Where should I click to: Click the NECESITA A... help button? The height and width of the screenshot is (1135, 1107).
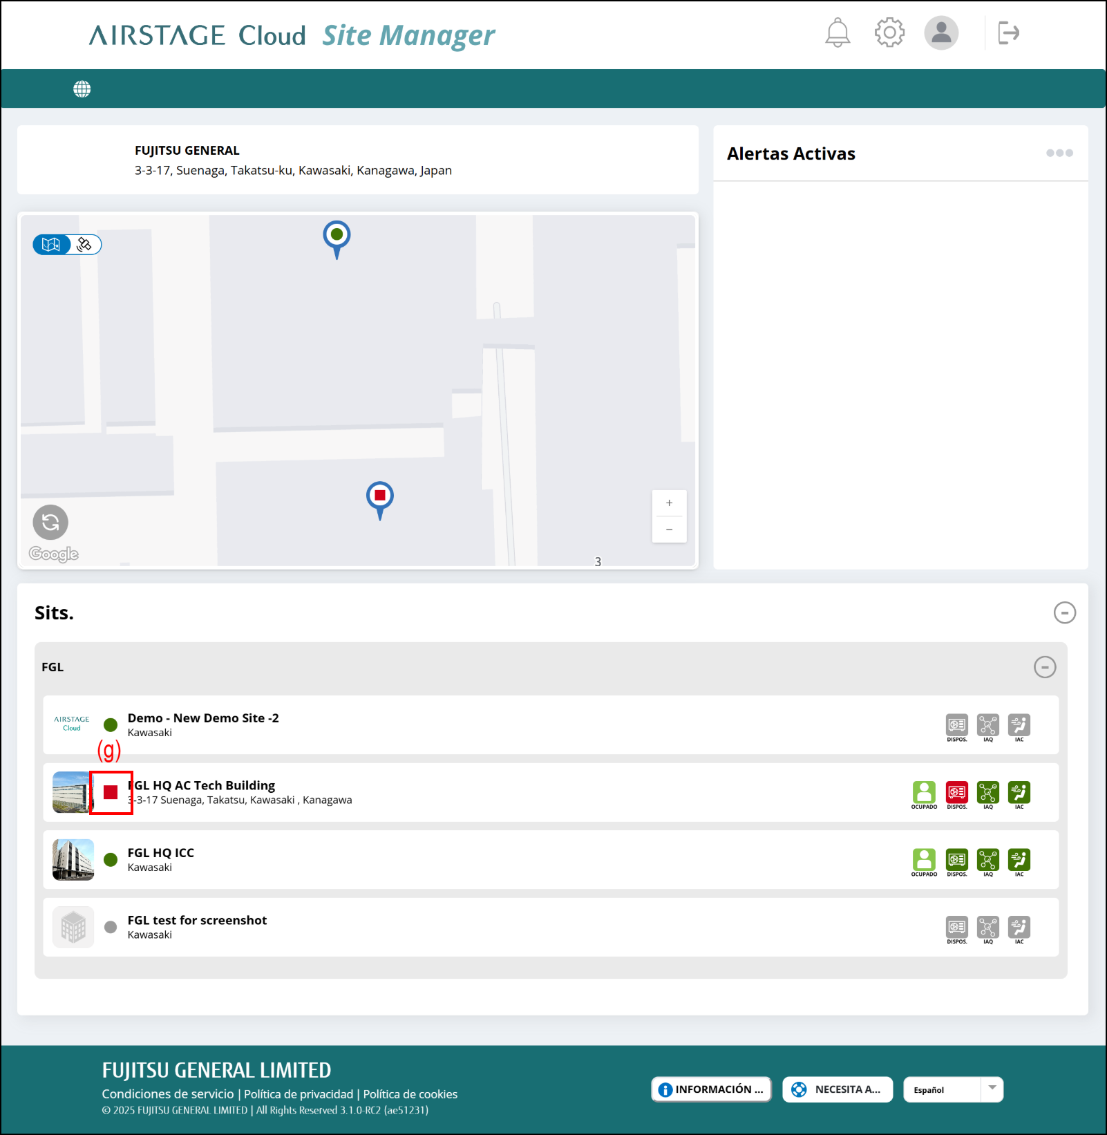837,1089
